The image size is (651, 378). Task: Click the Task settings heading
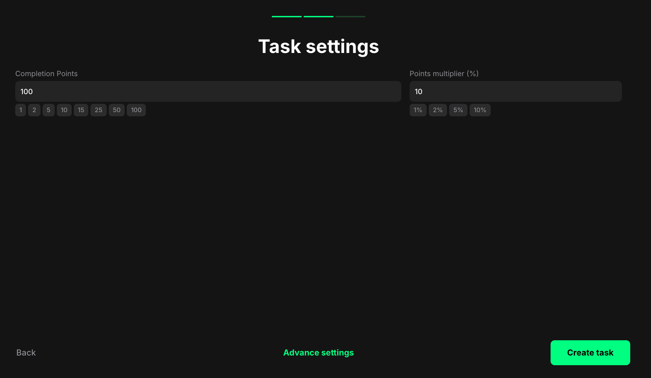pyautogui.click(x=319, y=46)
